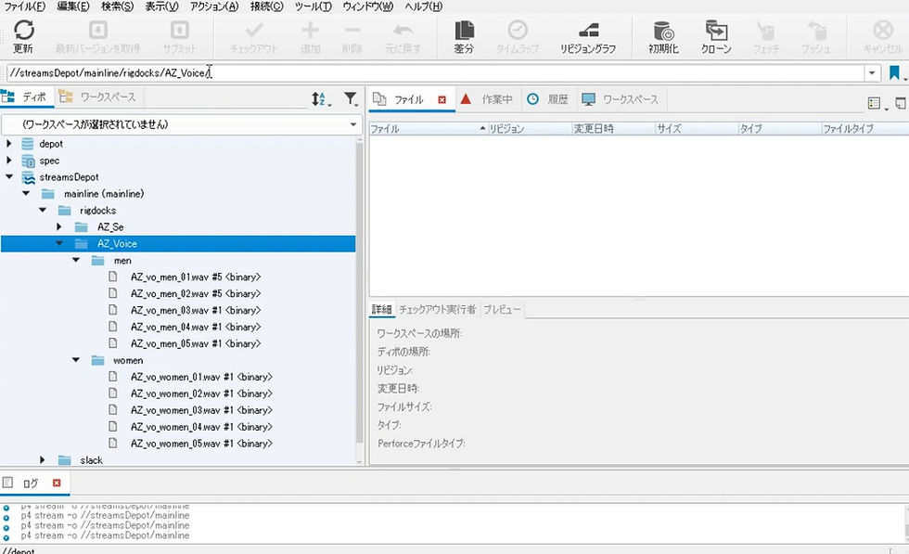
Task: Switch to the プレビュー tab
Action: [x=502, y=310]
